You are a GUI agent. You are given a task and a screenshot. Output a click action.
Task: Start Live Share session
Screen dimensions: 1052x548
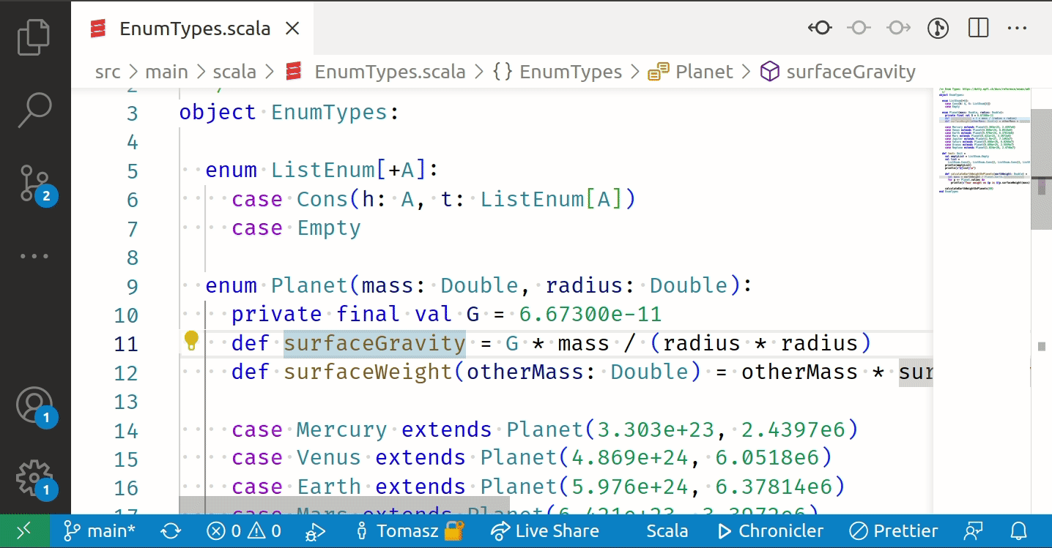(x=544, y=531)
